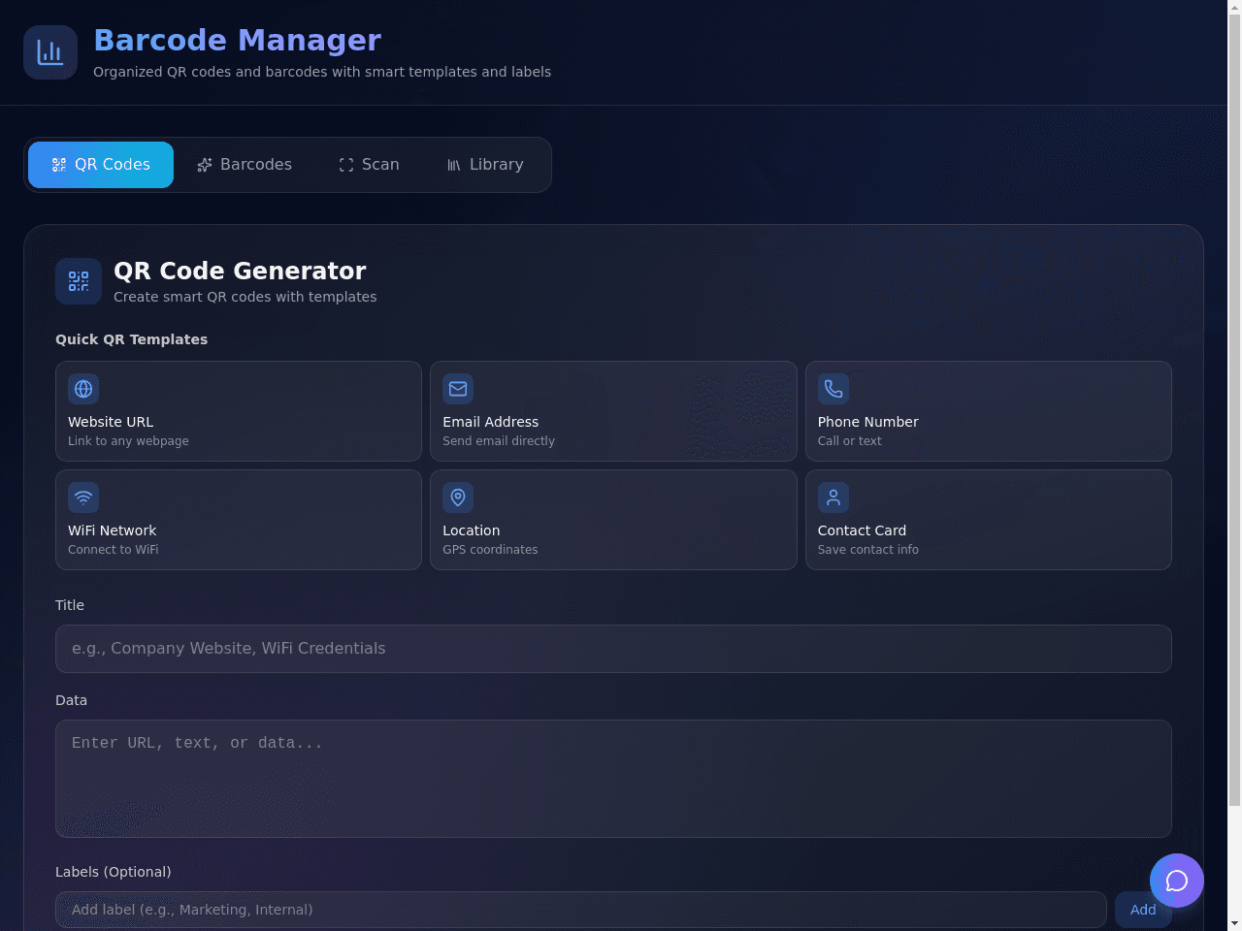1242x931 pixels.
Task: Click the 'Save contact info' description
Action: pyautogui.click(x=868, y=550)
